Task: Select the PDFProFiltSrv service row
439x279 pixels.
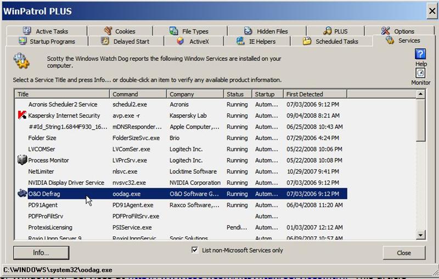Action: point(181,216)
